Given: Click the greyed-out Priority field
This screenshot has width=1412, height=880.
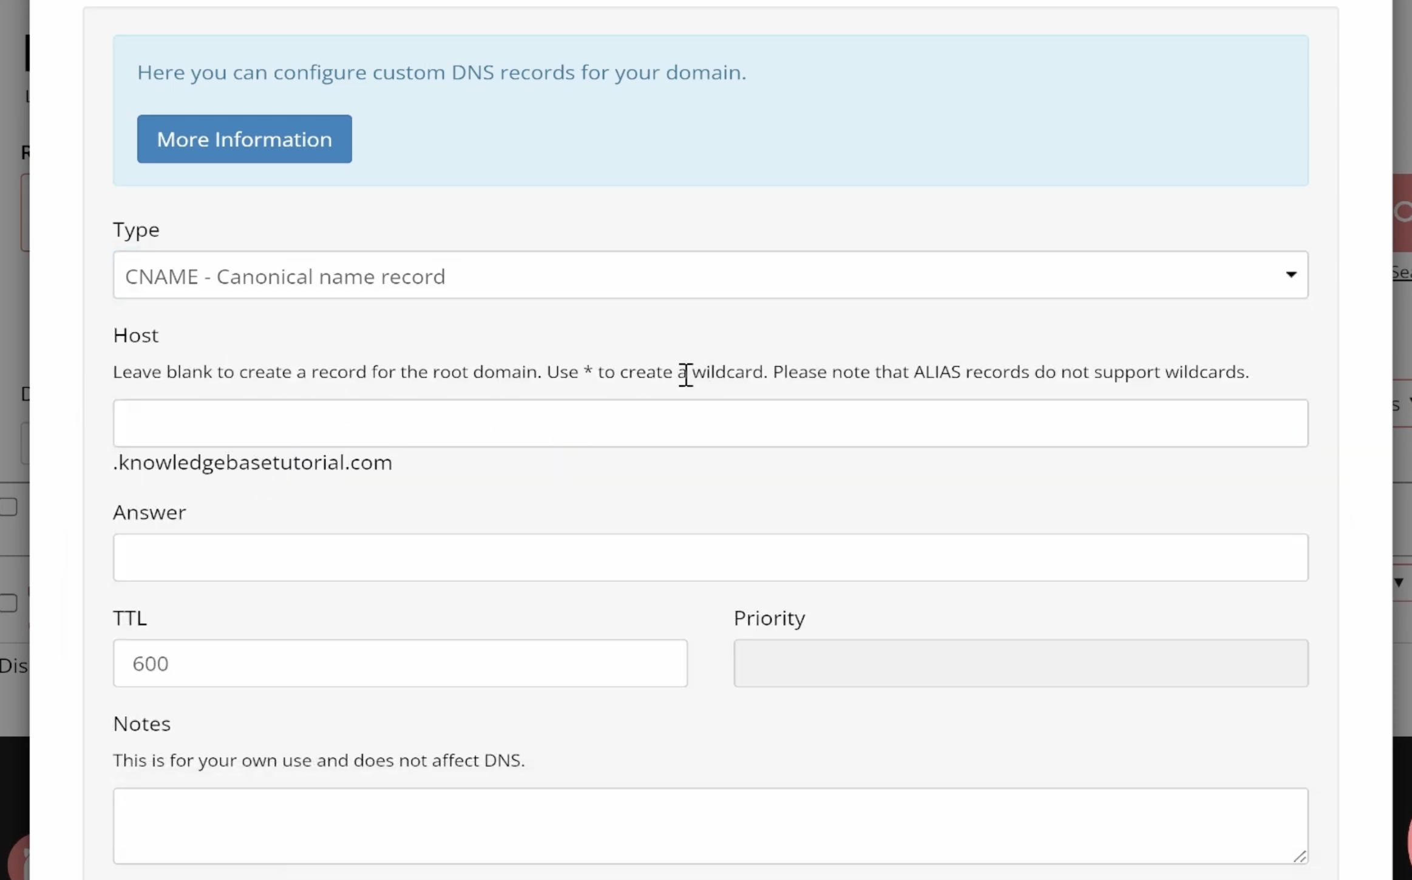Looking at the screenshot, I should pos(1020,663).
